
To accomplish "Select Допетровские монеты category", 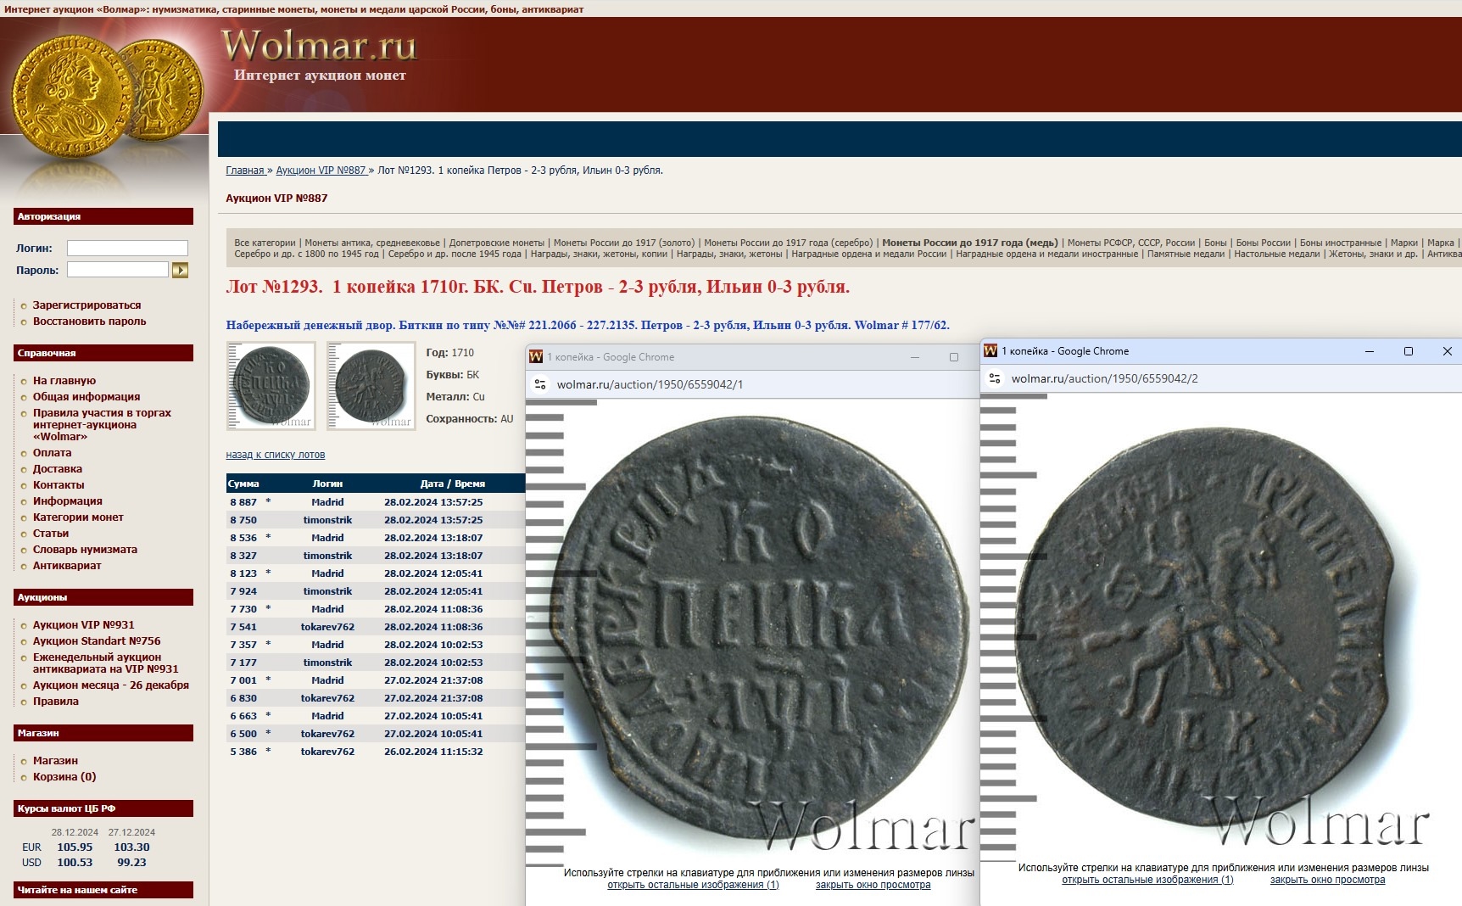I will tap(497, 243).
